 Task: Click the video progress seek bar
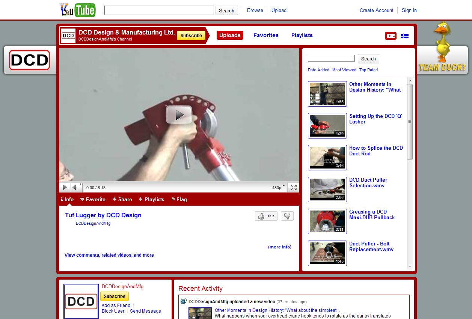tap(179, 183)
